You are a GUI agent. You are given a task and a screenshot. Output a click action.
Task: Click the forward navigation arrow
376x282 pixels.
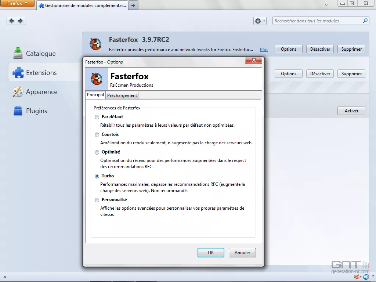click(21, 21)
